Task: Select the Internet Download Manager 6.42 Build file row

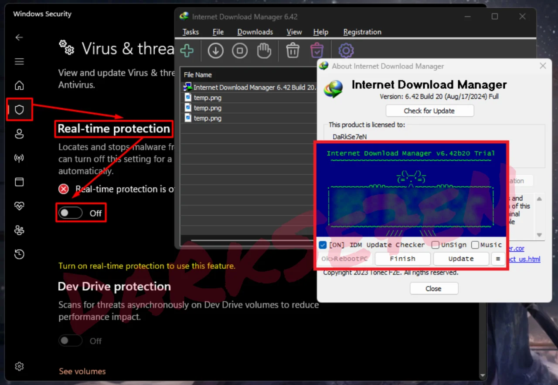Action: point(250,87)
